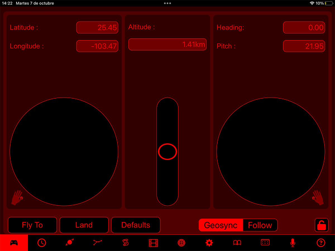
Task: Click the Latitude value field
Action: point(97,27)
